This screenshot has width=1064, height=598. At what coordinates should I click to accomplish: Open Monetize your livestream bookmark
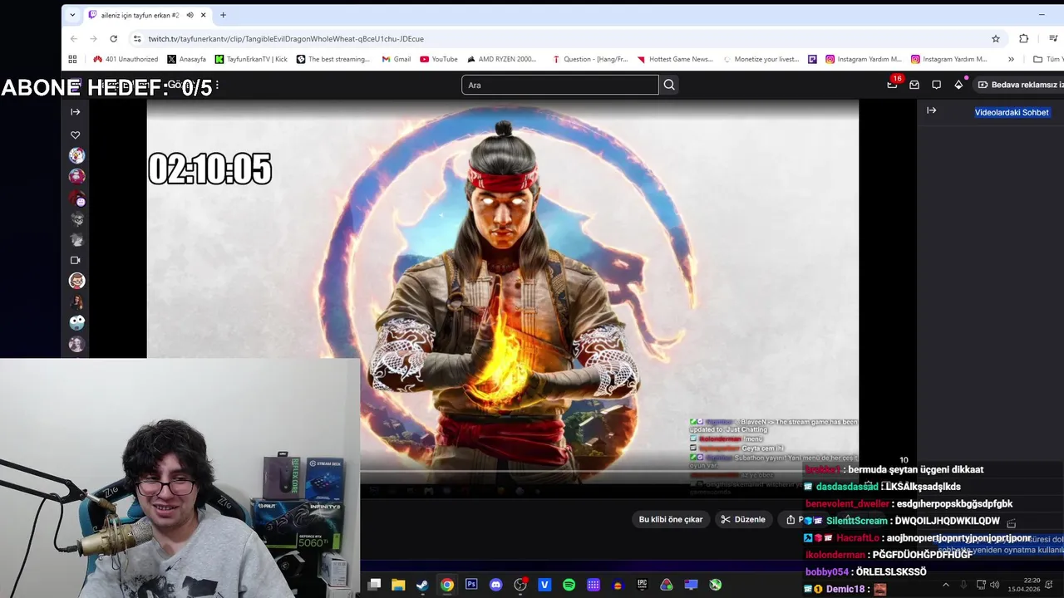point(761,59)
